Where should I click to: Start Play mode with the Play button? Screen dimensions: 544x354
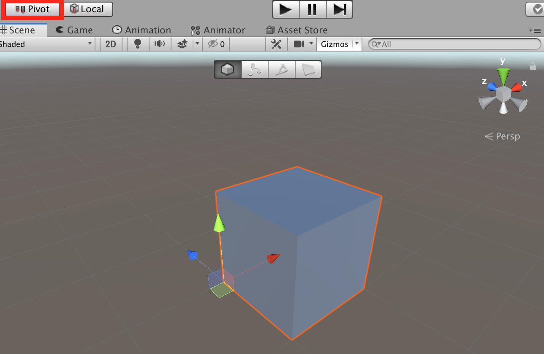click(286, 9)
